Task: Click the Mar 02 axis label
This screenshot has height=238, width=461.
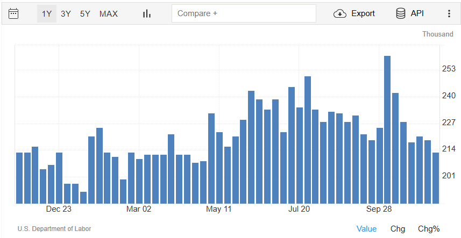Action: pos(139,209)
